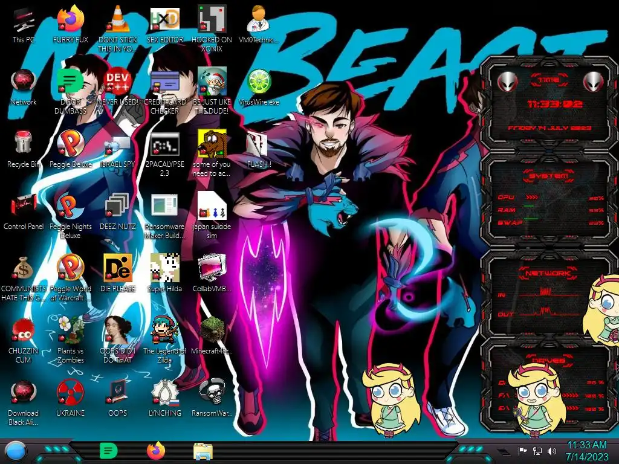Click the Action Center flag tray icon

(522, 451)
